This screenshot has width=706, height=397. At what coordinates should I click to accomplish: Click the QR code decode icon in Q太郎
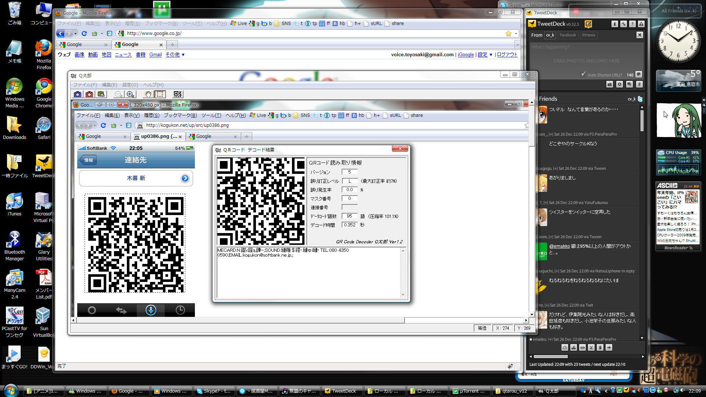(x=178, y=94)
